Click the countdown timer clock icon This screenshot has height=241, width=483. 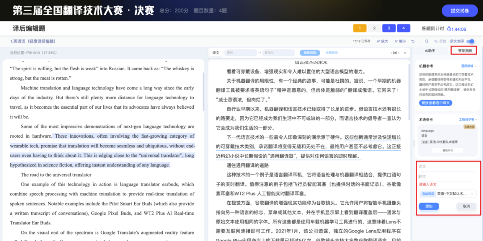[449, 29]
